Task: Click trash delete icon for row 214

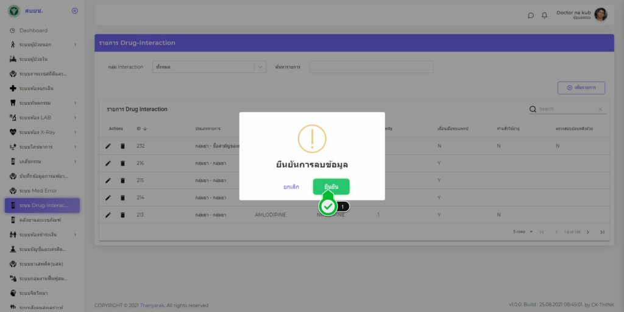Action: [122, 197]
